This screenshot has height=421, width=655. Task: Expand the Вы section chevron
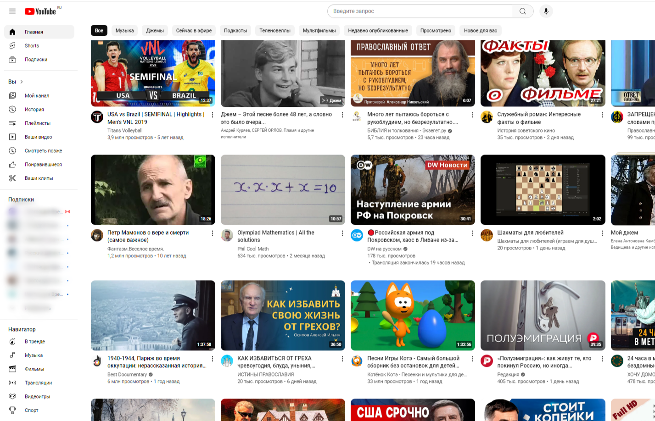point(20,81)
